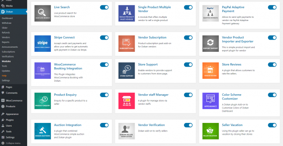This screenshot has width=283, height=146.
Task: Collapse the admin sidebar menu
Action: 11,143
